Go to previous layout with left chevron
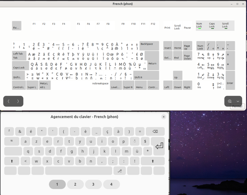 pos(8,101)
